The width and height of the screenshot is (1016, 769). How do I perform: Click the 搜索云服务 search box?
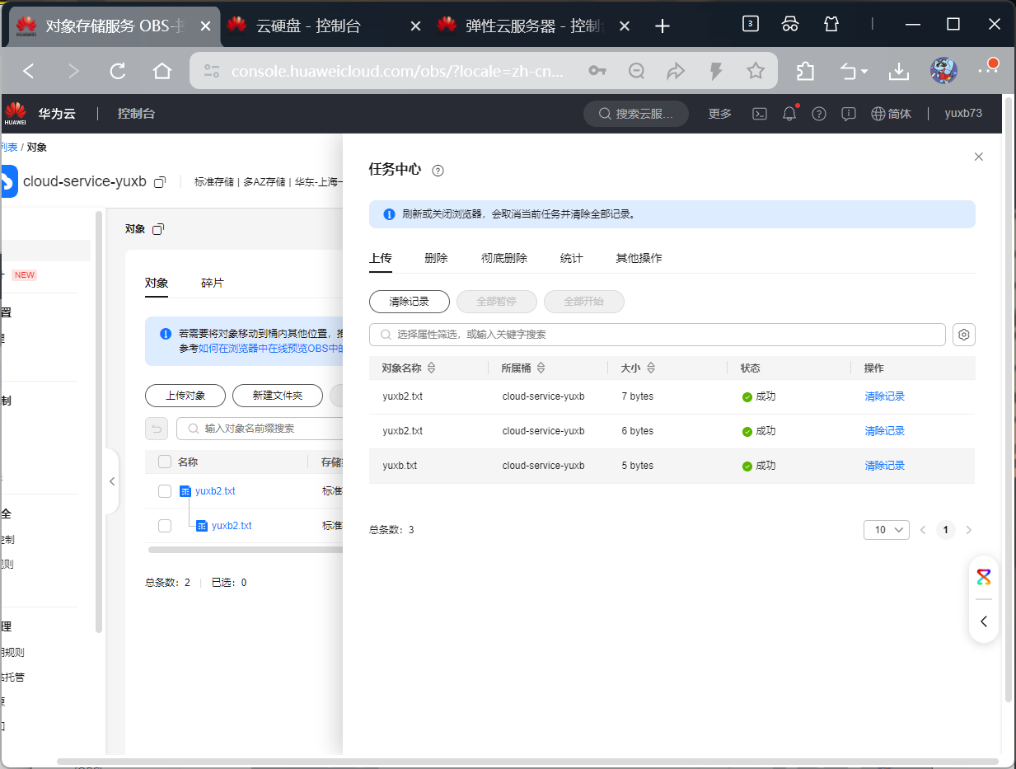click(636, 114)
